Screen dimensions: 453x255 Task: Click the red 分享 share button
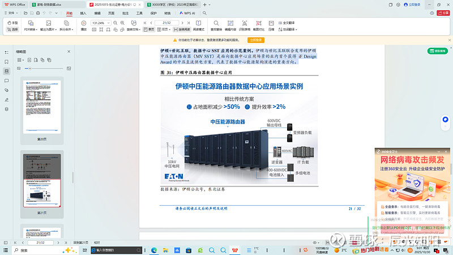pyautogui.click(x=443, y=13)
